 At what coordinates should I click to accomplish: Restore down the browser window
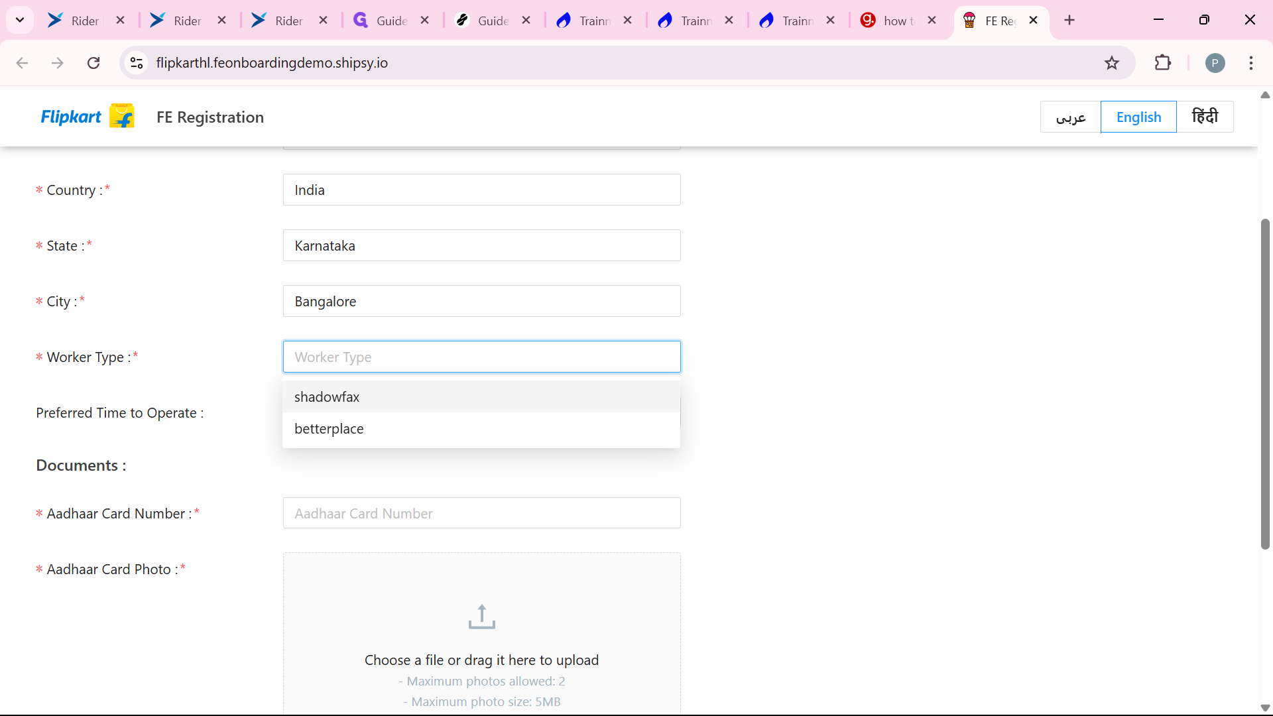click(x=1204, y=20)
